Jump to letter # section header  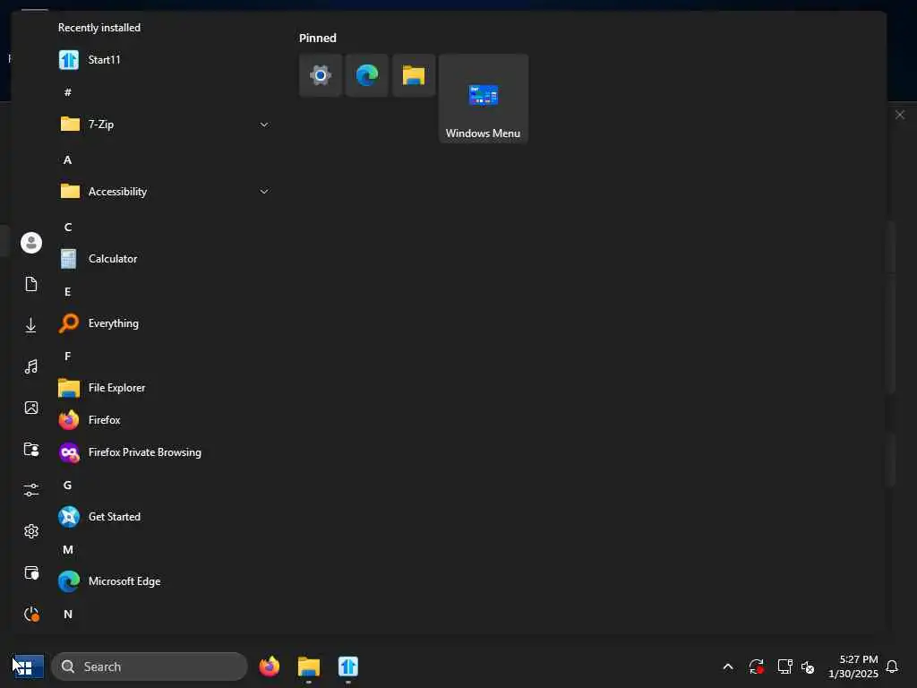68,92
